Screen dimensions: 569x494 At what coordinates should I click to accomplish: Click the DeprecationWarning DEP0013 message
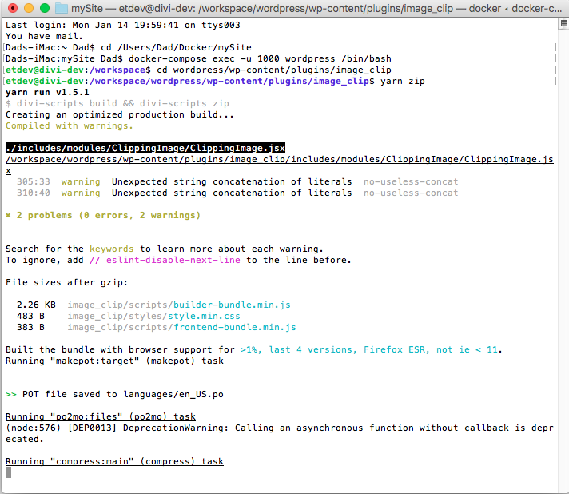click(280, 433)
